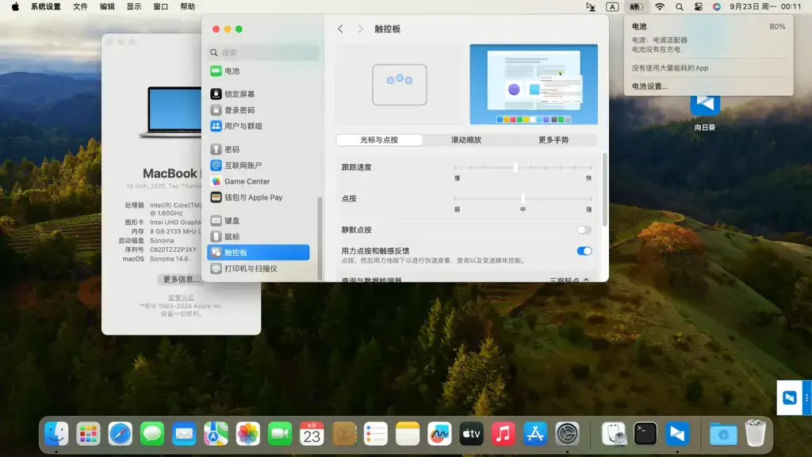This screenshot has height=457, width=812.
Task: Go to 用户与群组 in the sidebar
Action: coord(258,126)
